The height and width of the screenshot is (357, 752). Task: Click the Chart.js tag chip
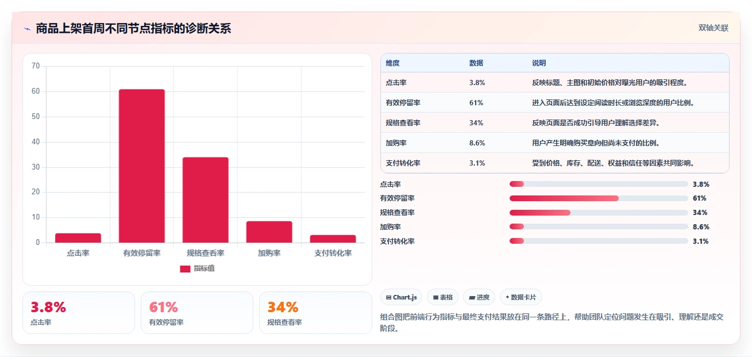pyautogui.click(x=402, y=297)
